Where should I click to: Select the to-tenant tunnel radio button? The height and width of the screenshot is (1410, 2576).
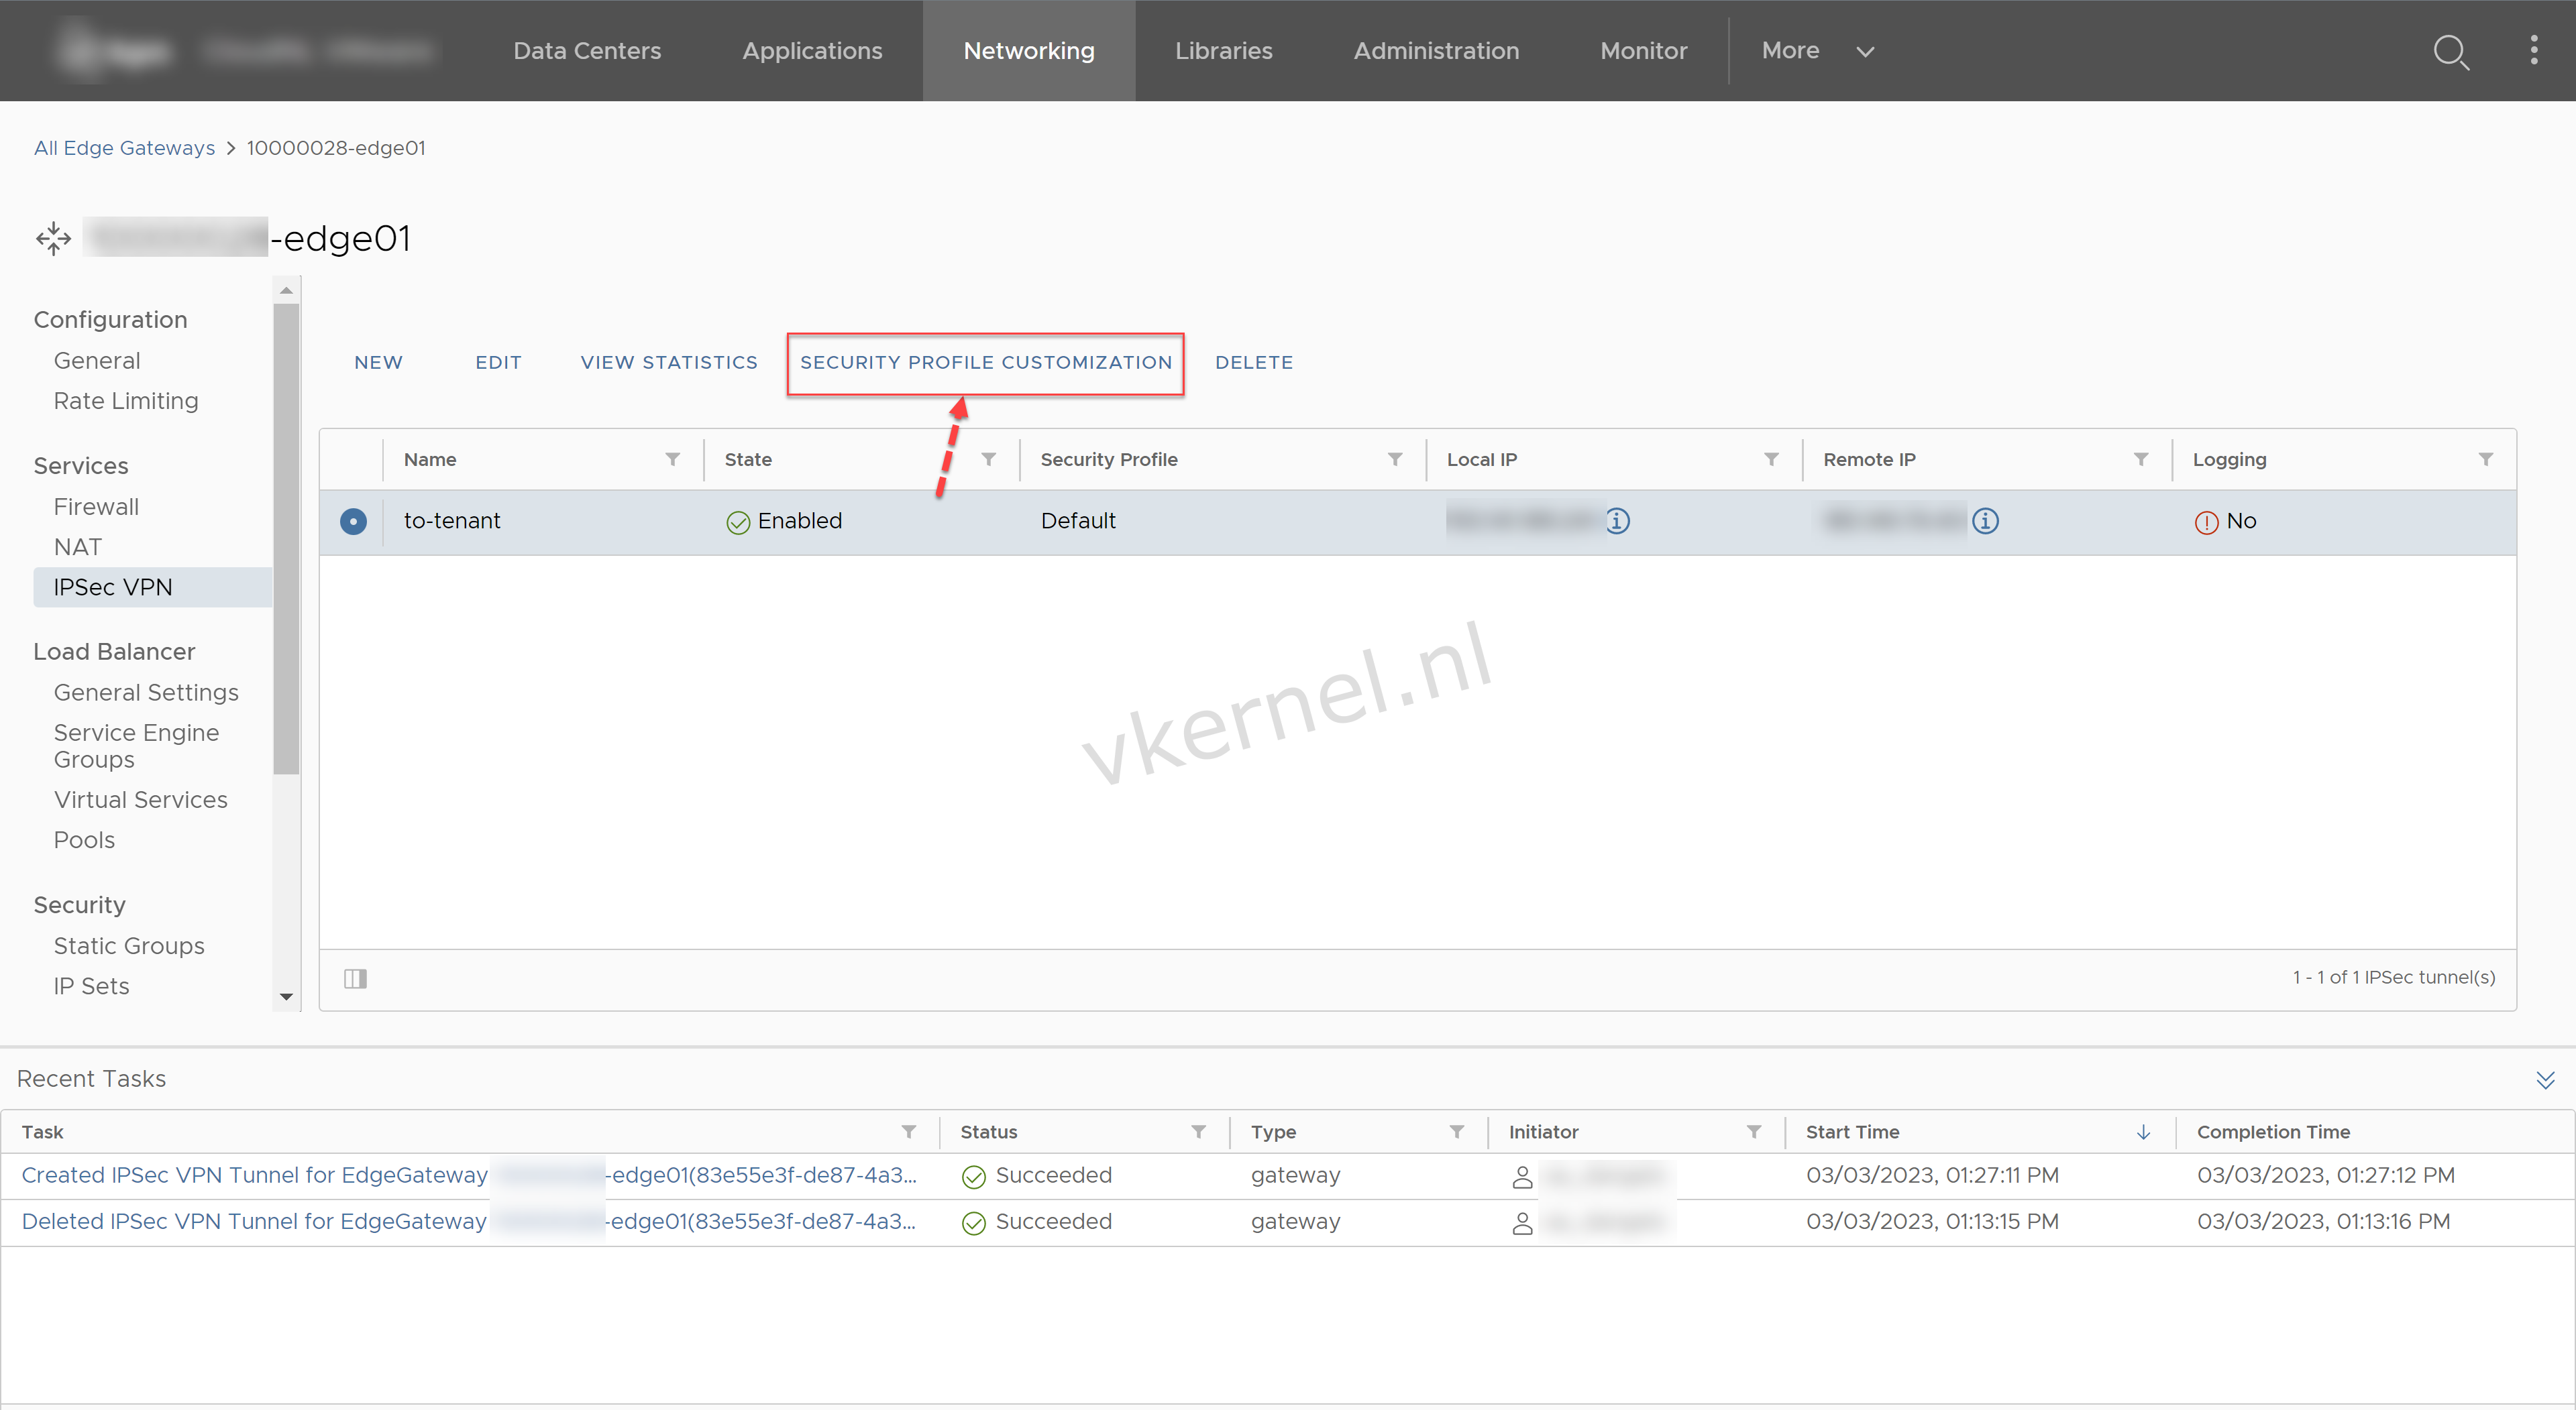point(353,521)
